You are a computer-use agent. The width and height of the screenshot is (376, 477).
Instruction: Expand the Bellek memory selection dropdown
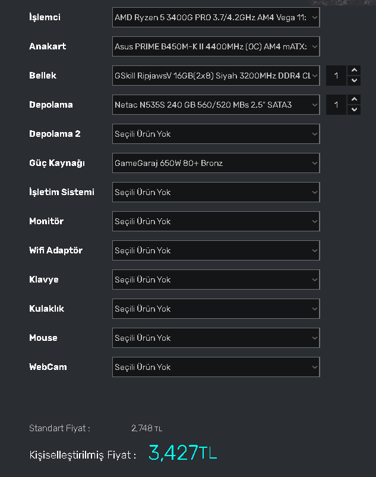[216, 76]
